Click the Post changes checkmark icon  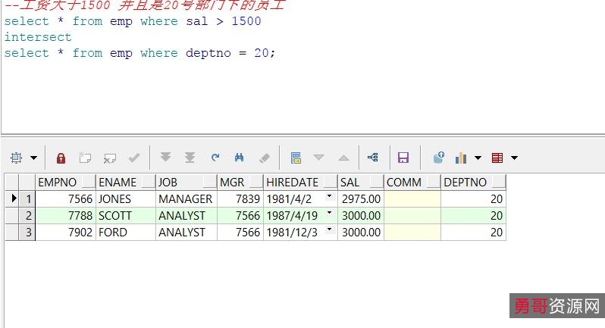click(133, 158)
